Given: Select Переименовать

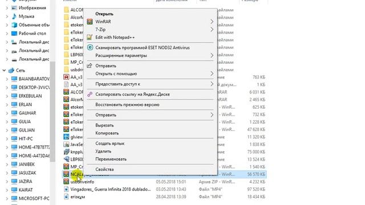Looking at the screenshot, I should click(150, 159).
